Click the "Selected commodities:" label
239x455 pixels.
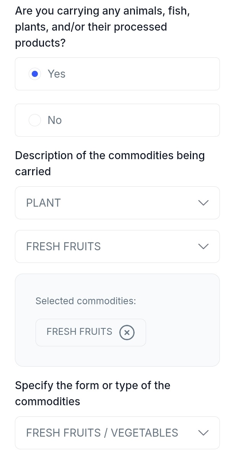tap(86, 301)
